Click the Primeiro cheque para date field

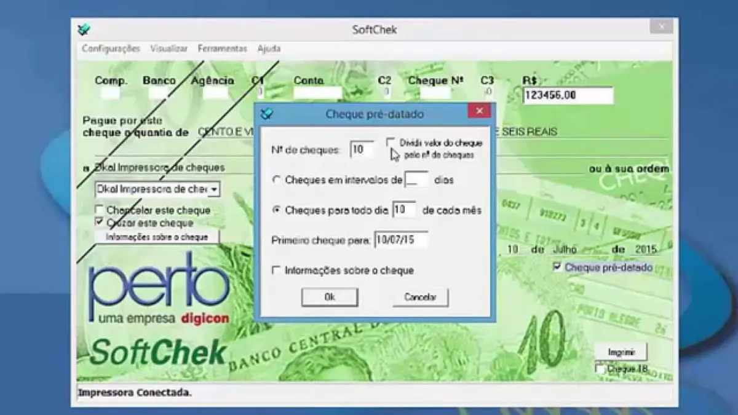click(x=400, y=239)
